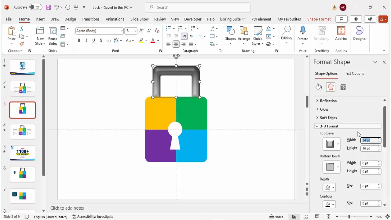
Task: Click the Save icon in title bar
Action: [48, 7]
